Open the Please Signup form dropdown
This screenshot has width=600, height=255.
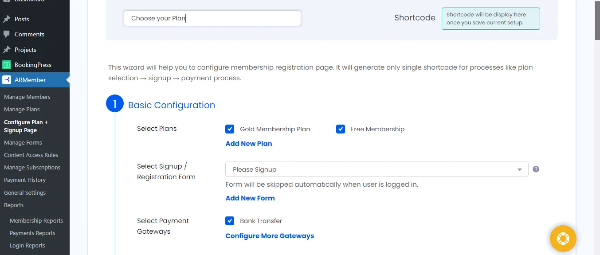tap(376, 169)
